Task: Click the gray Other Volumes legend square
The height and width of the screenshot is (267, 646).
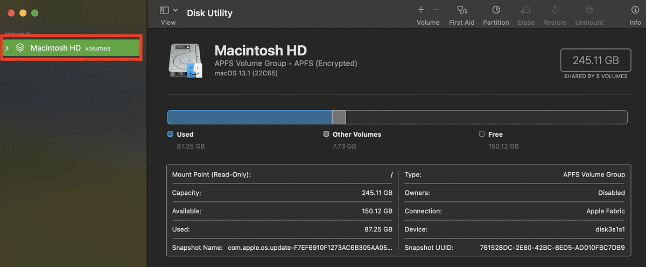Action: click(x=326, y=134)
